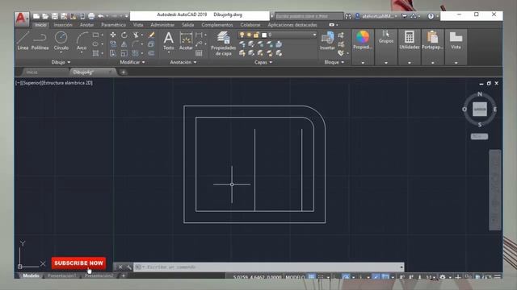Select the Círculo tool
This screenshot has width=517, height=290.
coord(61,40)
